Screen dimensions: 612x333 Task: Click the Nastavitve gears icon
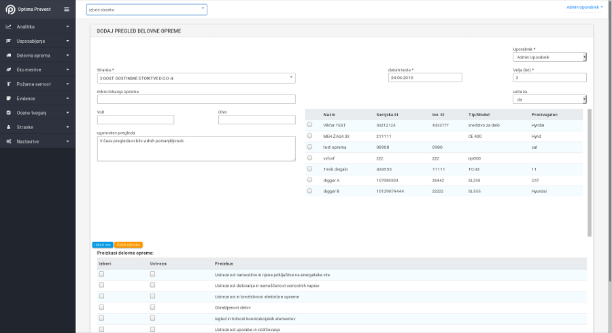point(9,141)
